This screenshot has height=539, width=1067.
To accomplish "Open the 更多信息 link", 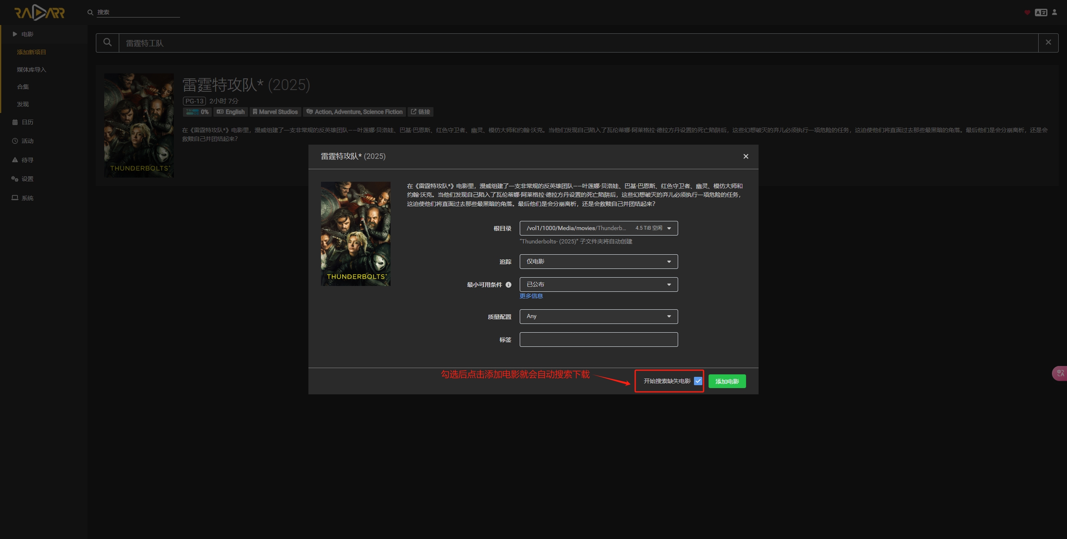I will [531, 296].
